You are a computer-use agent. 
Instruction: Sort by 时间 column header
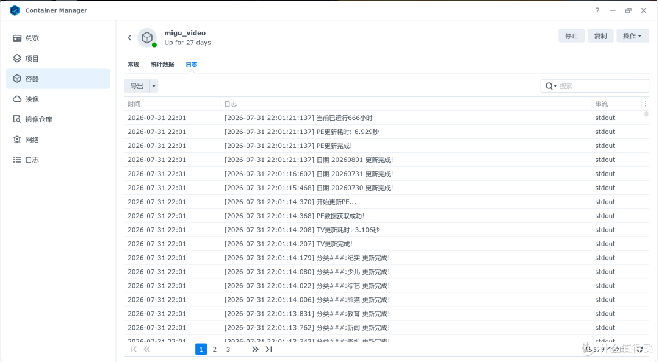(172, 104)
